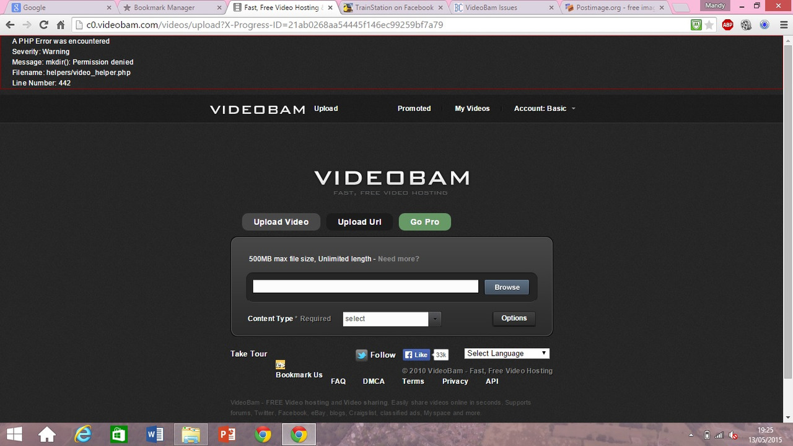Click the film reel extension icon

tap(746, 25)
